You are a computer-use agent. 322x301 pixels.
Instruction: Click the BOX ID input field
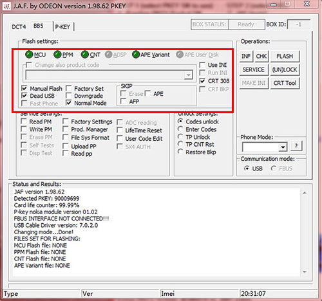[299, 24]
